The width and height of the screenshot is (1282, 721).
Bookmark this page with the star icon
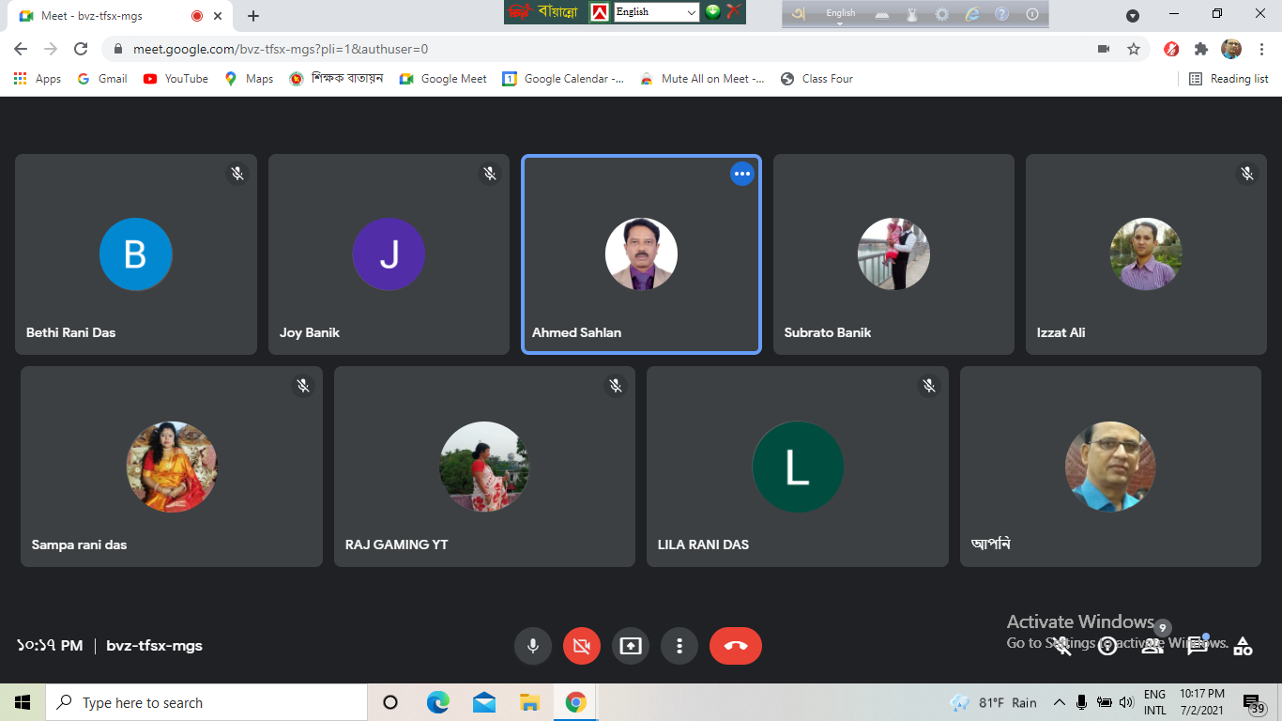click(1134, 49)
